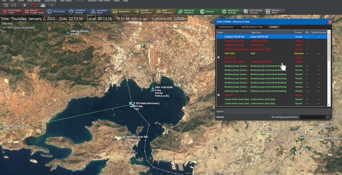Switch to Units By Mission/Task tab
This screenshot has height=175, width=342.
252,27
